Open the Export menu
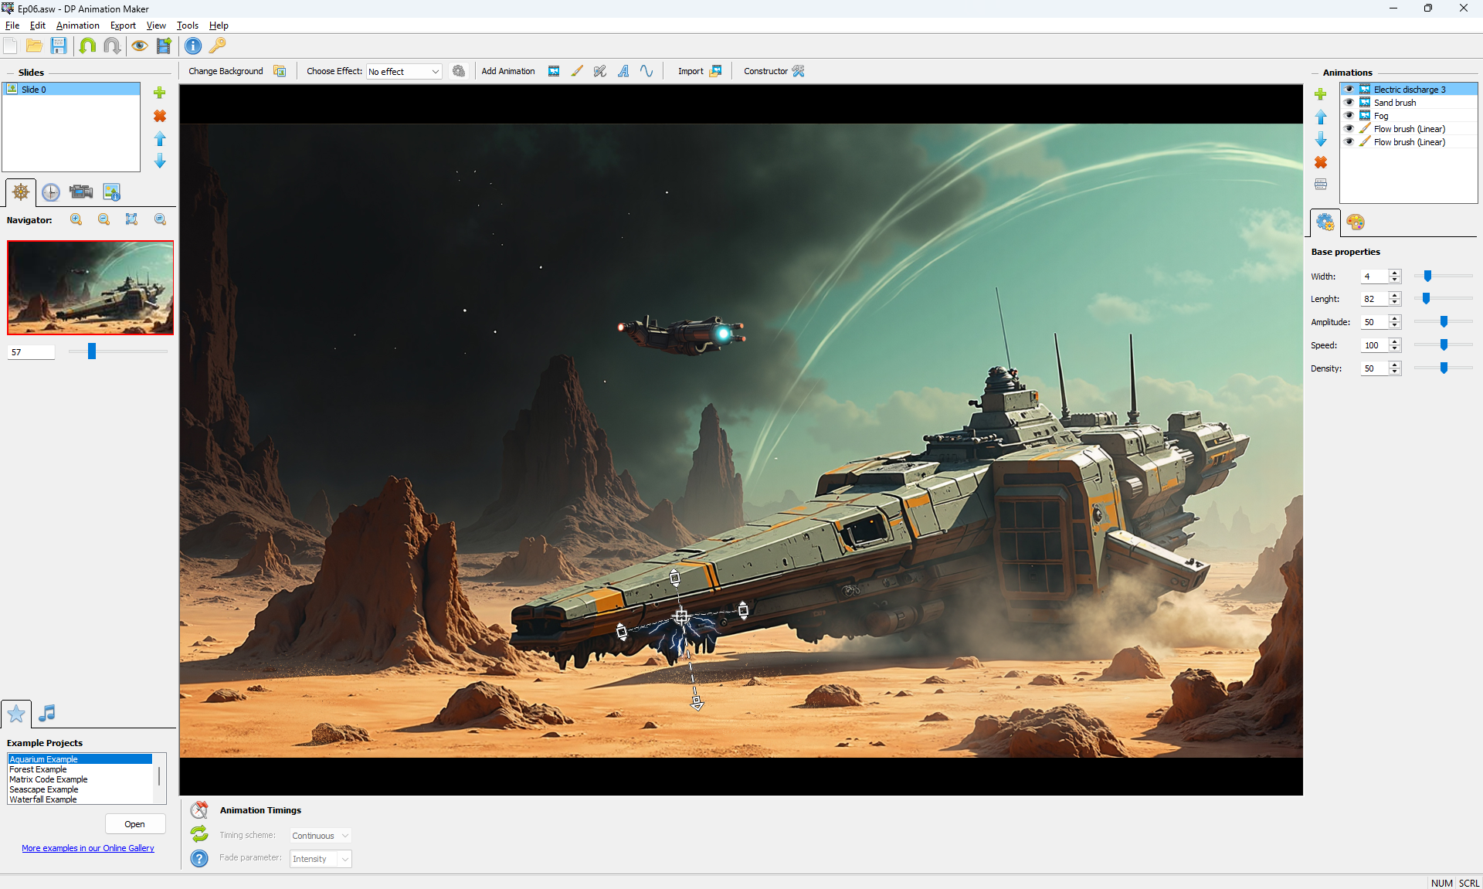 point(123,25)
